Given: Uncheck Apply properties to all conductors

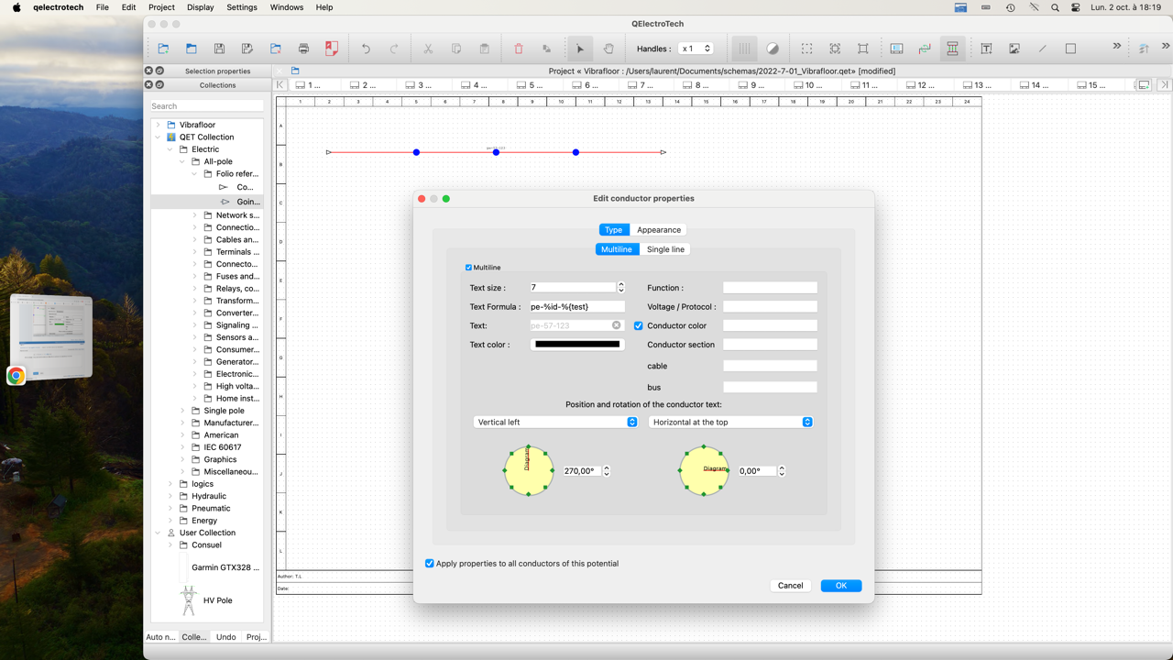Looking at the screenshot, I should point(430,564).
